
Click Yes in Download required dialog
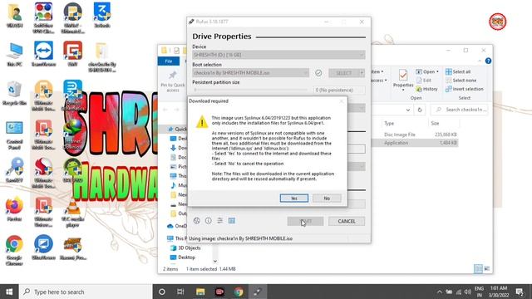tap(293, 198)
